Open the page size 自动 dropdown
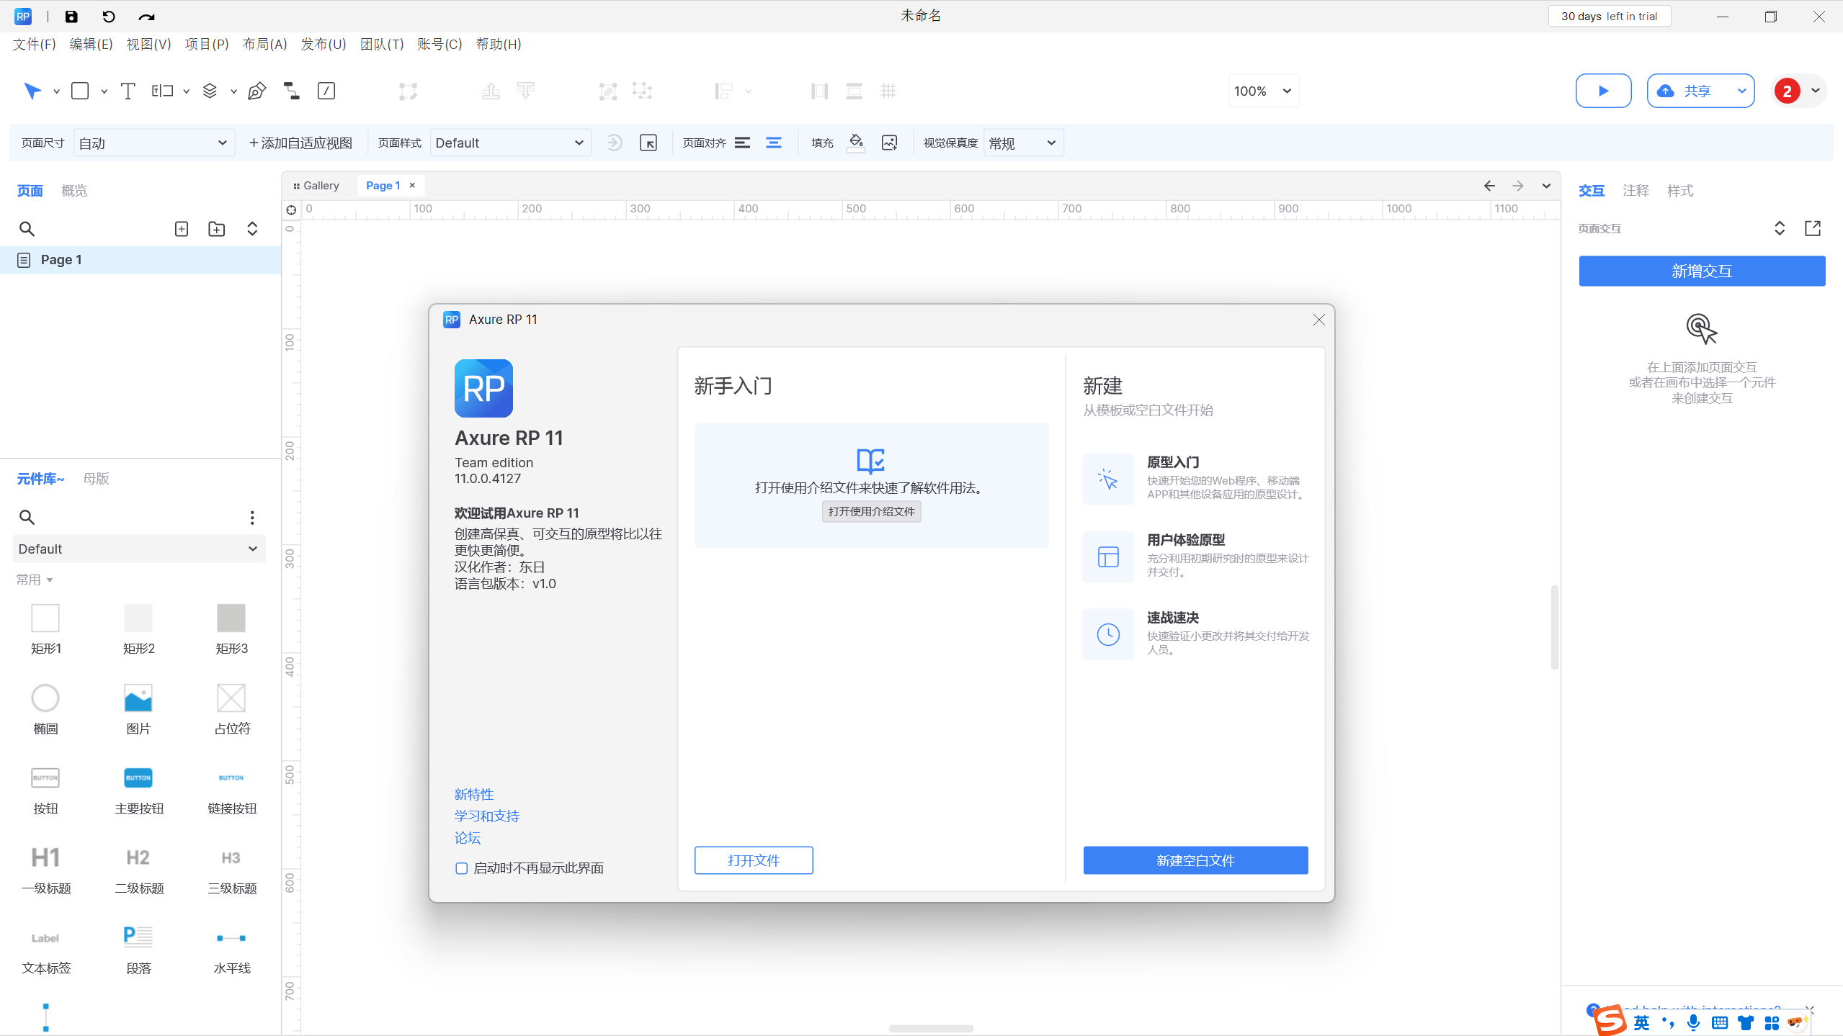 (x=153, y=143)
